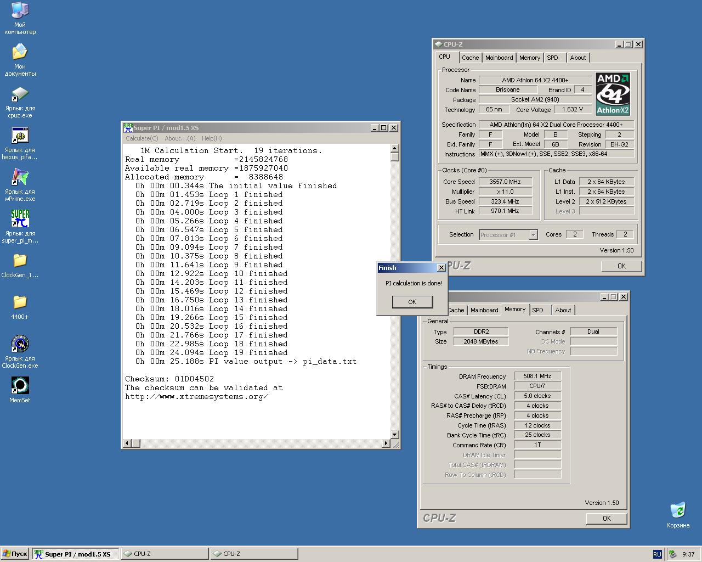The image size is (702, 562).
Task: Switch to first CPU-Z taskbar button
Action: 165,554
